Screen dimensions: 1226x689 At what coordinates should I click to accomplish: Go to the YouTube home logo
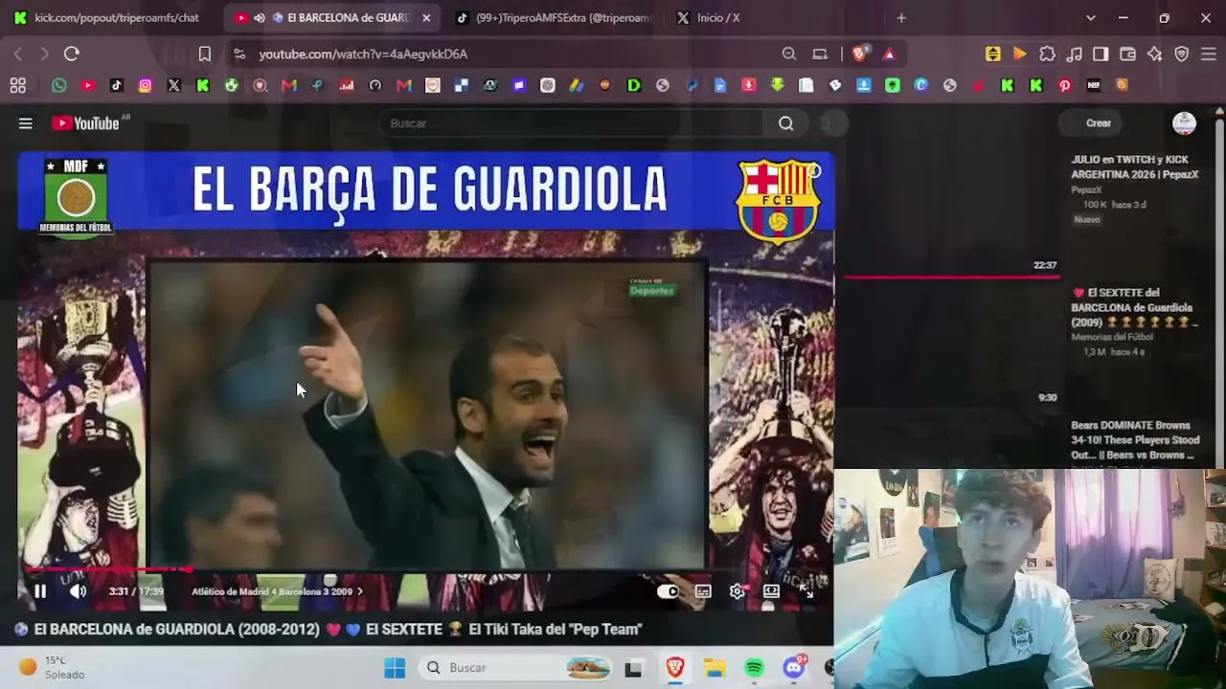(85, 123)
